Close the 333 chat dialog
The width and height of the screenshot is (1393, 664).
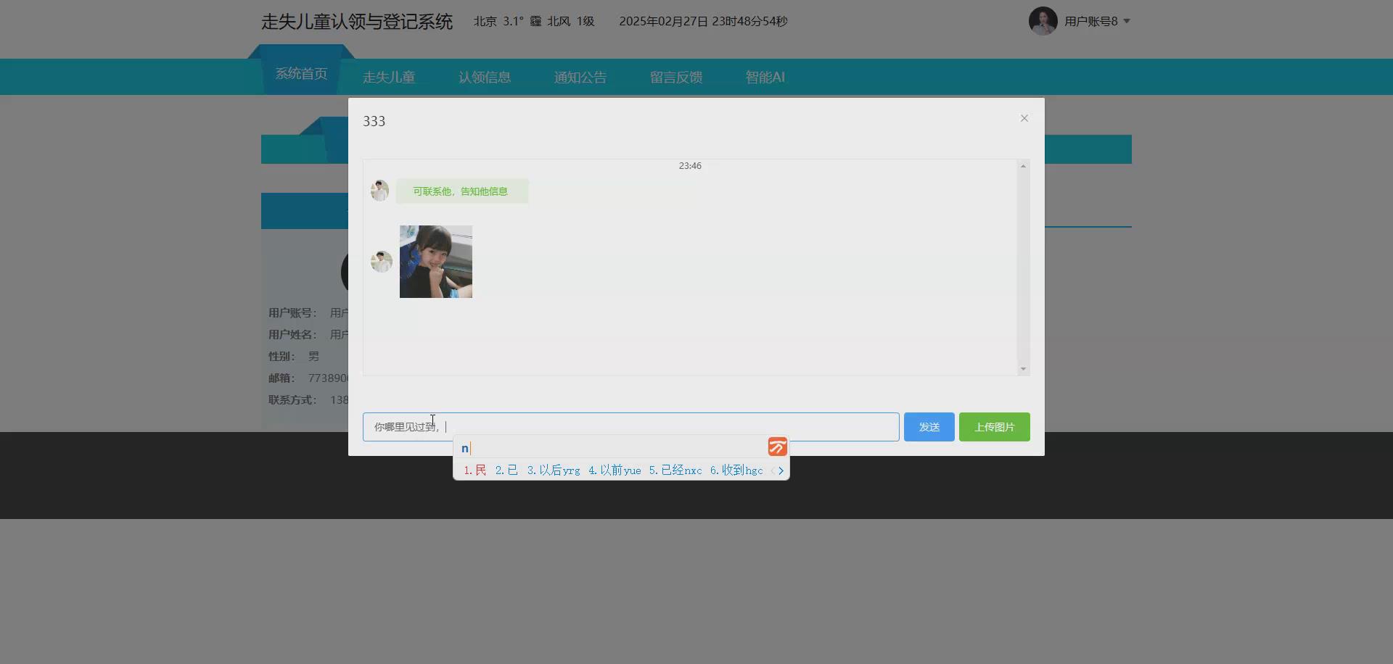(1024, 118)
